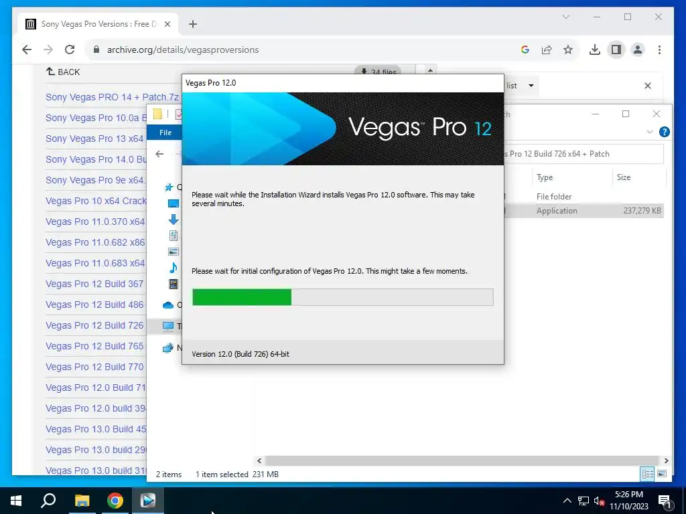
Task: Go BACK from the archive file listing
Action: [x=63, y=72]
